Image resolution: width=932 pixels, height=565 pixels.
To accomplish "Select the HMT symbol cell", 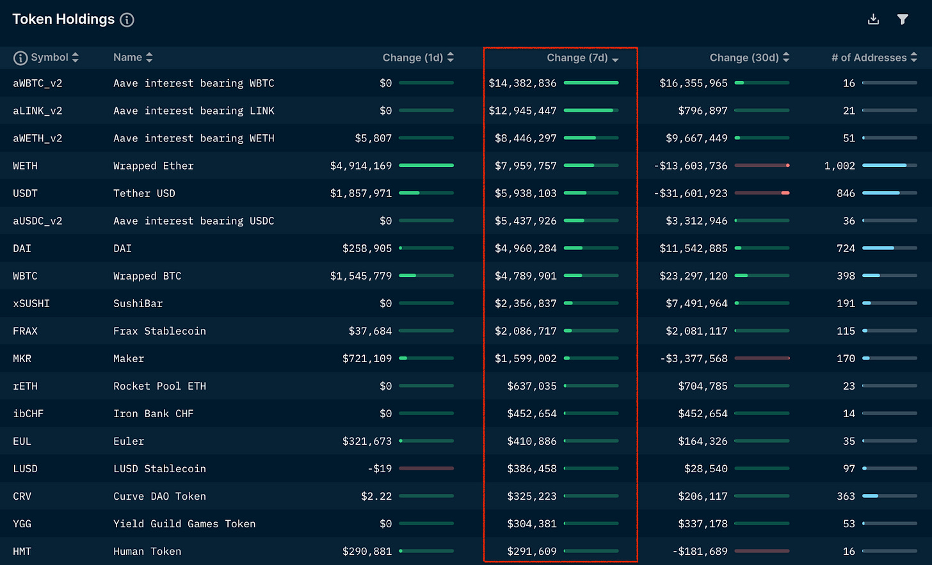I will 22,551.
